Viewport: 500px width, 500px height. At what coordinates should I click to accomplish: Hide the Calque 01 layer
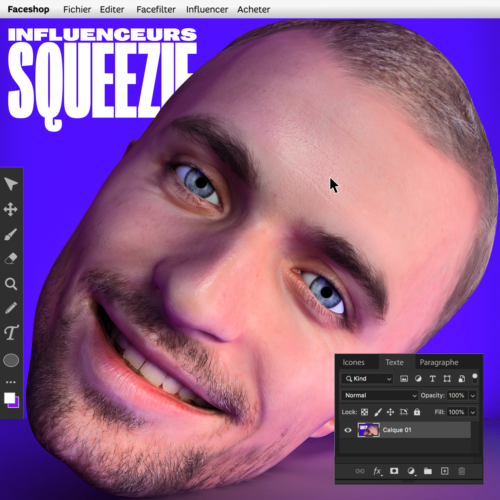(348, 430)
